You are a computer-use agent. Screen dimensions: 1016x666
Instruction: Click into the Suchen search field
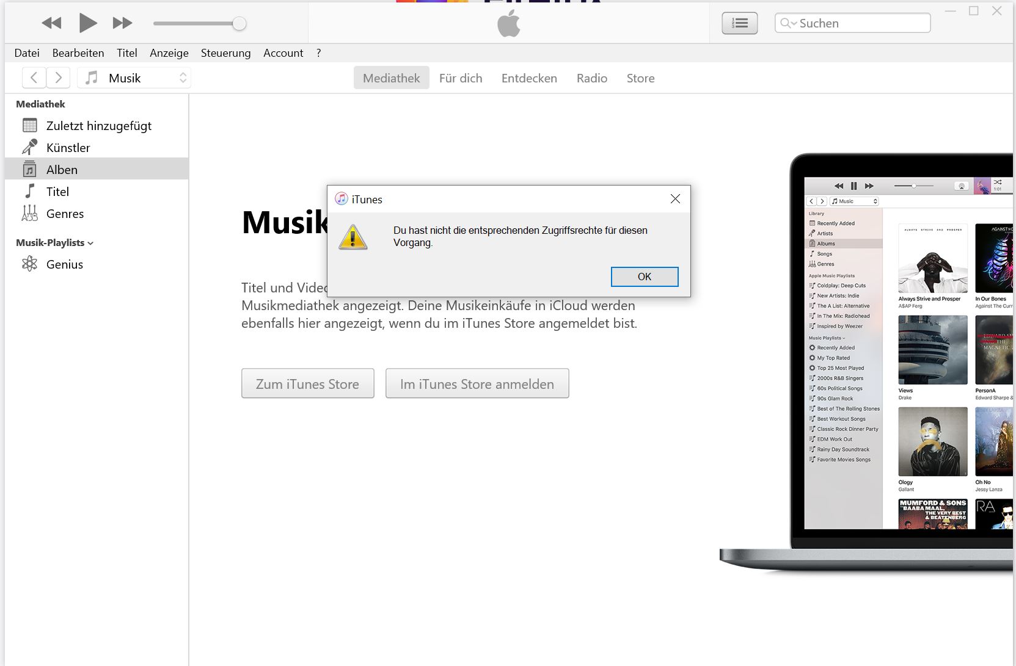point(861,23)
